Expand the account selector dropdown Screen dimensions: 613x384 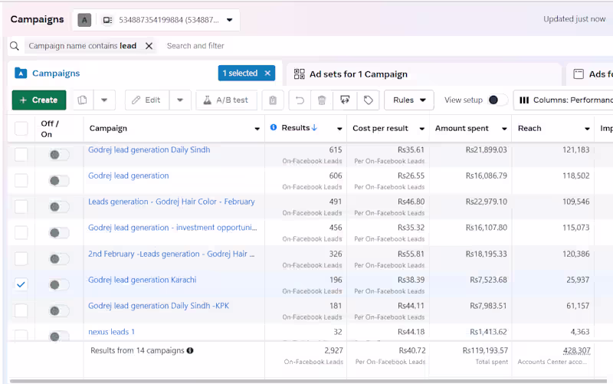[229, 20]
